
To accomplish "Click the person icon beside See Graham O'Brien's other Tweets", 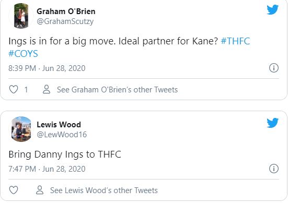I will point(47,89).
